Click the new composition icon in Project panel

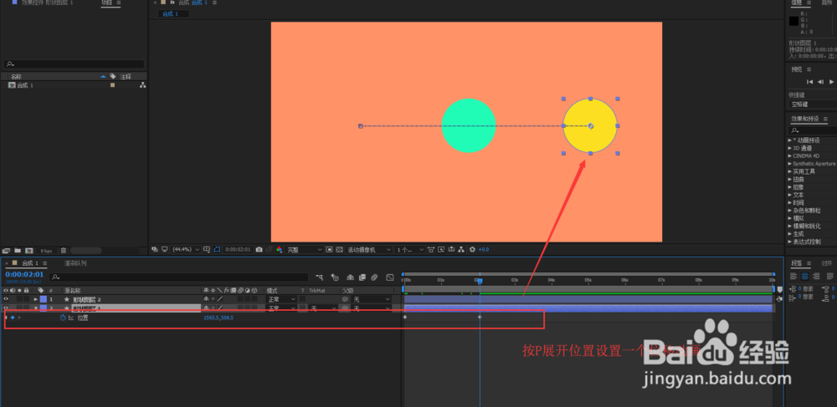29,251
